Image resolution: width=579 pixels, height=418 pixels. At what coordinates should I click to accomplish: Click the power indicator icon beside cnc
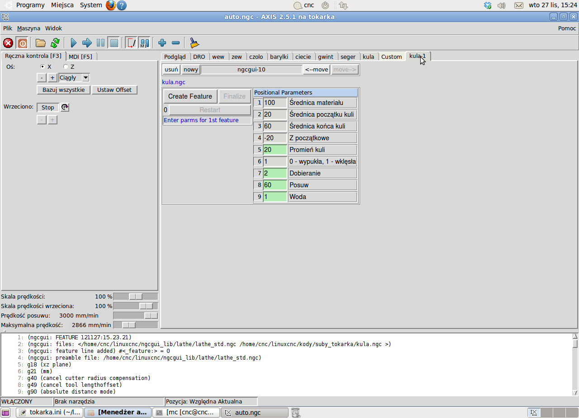tap(325, 5)
